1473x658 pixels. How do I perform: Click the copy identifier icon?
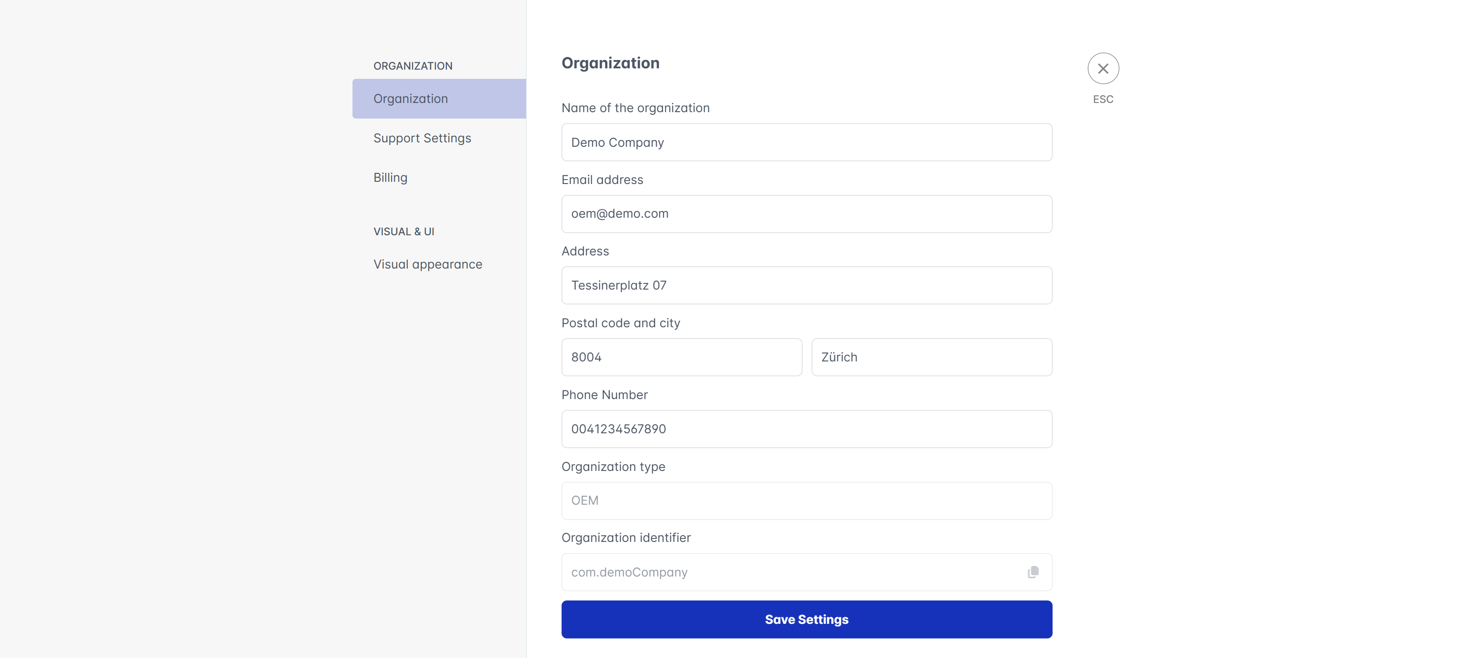1033,572
